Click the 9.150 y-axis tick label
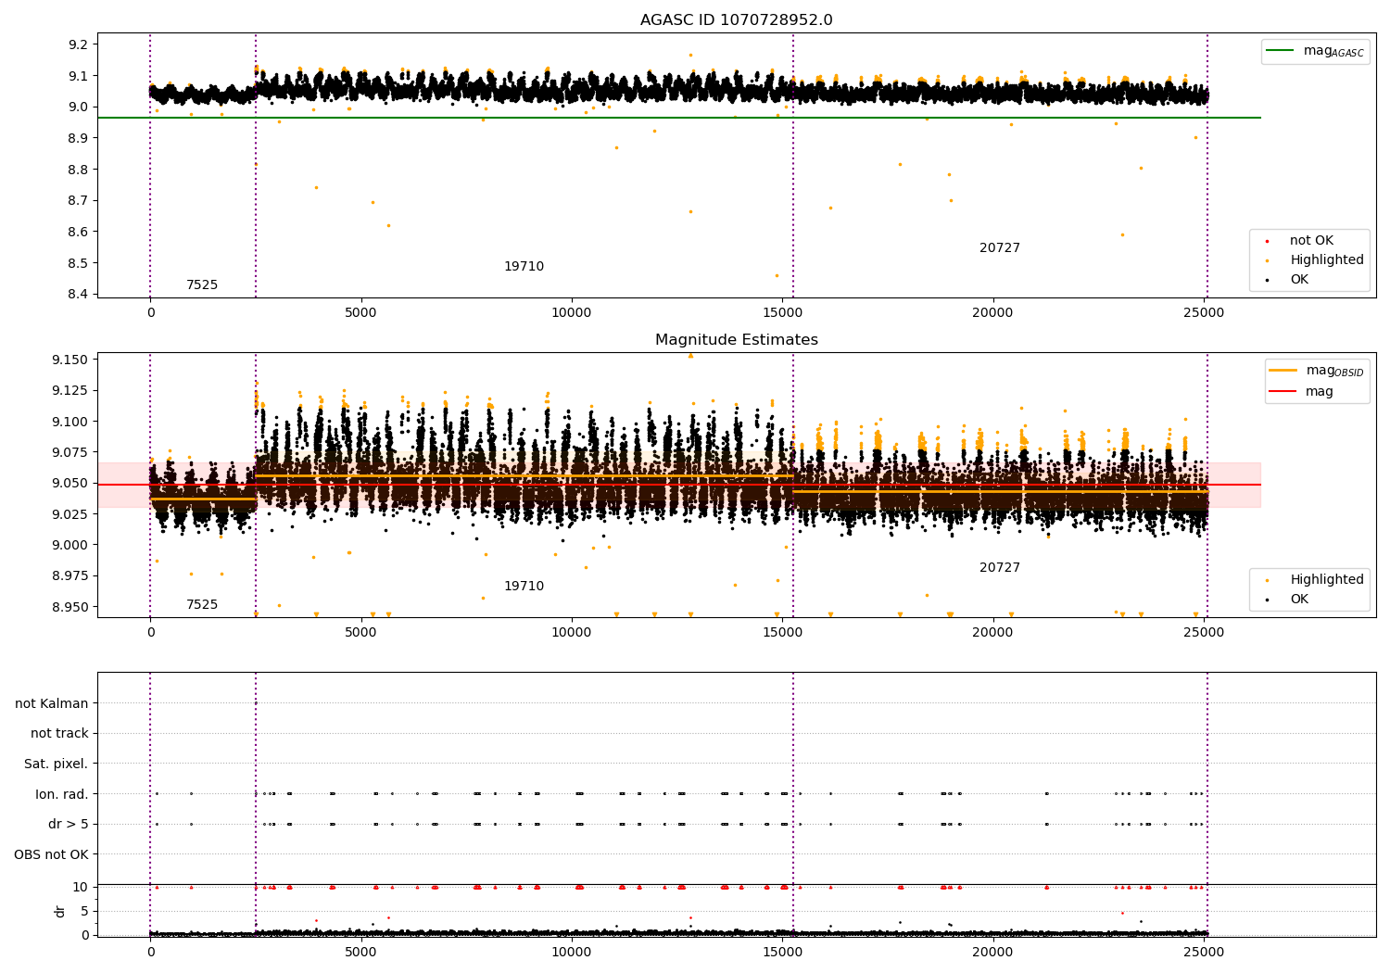Image resolution: width=1390 pixels, height=973 pixels. point(70,360)
